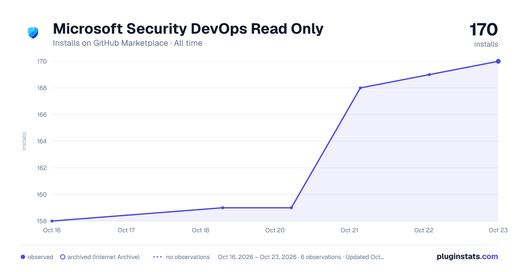The width and height of the screenshot is (519, 272).
Task: Select the Oct 22 data point at 169
Action: pyautogui.click(x=429, y=75)
